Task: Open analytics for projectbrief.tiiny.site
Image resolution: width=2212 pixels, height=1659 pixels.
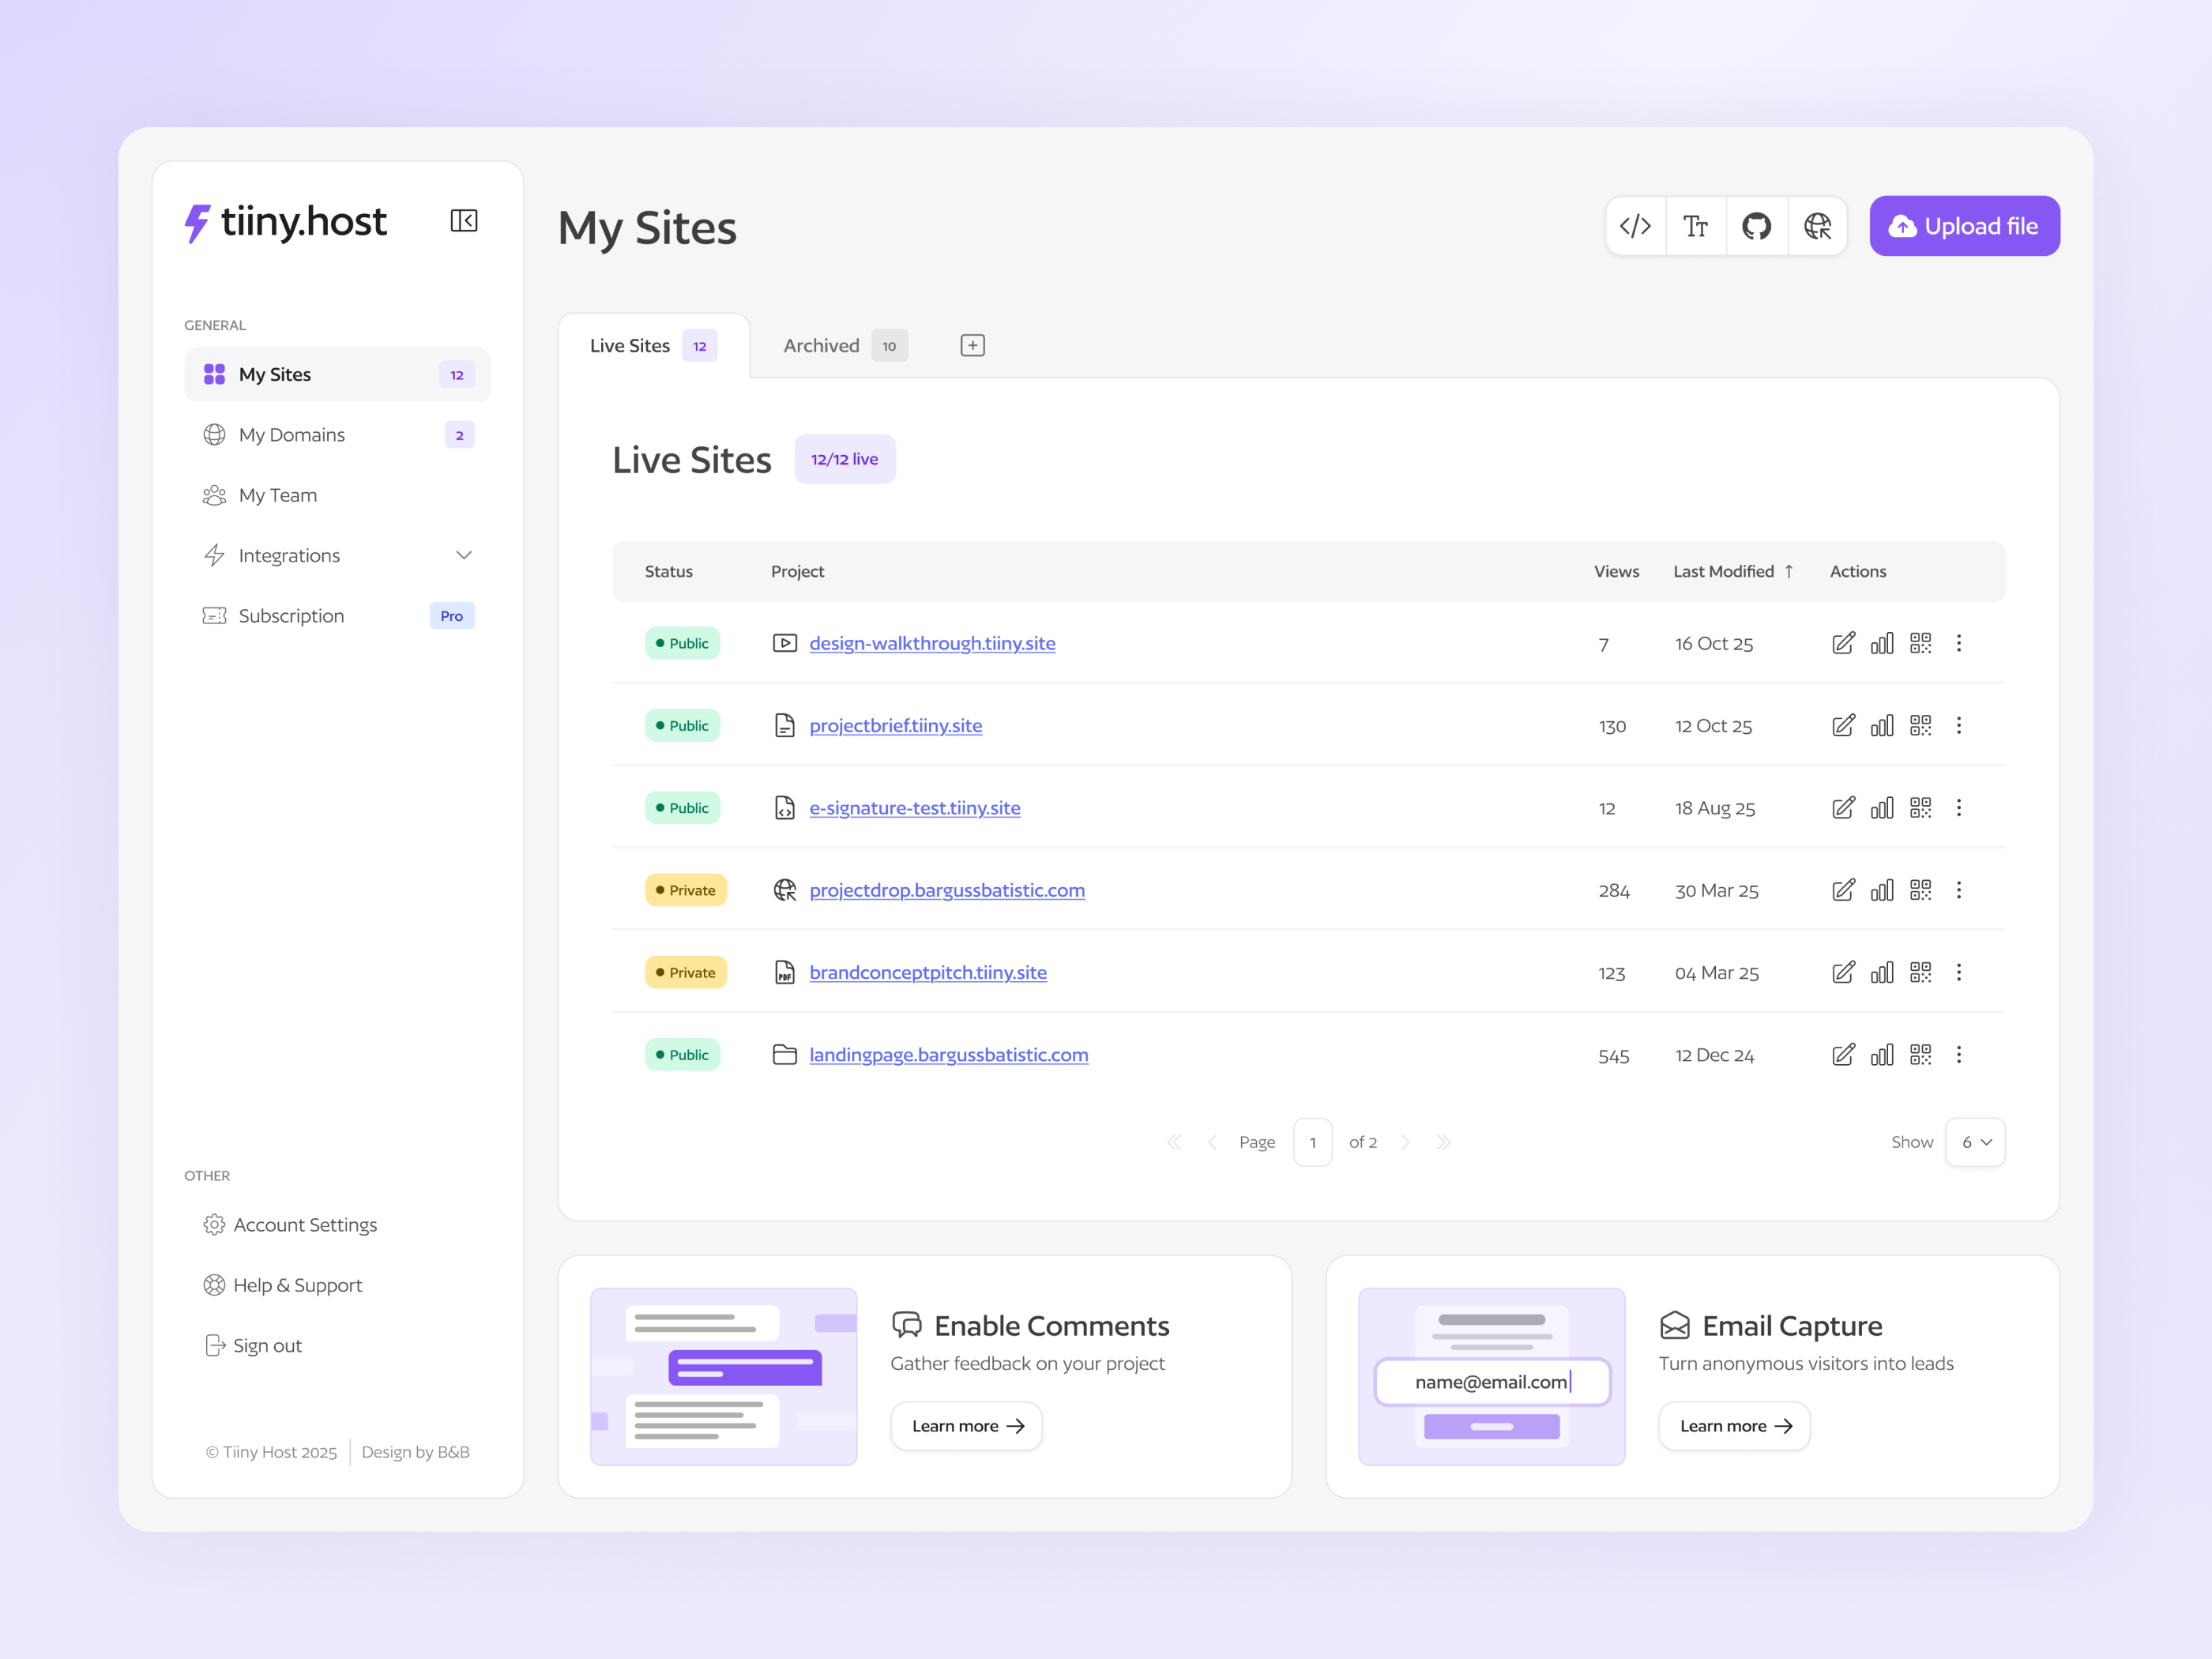Action: point(1882,725)
